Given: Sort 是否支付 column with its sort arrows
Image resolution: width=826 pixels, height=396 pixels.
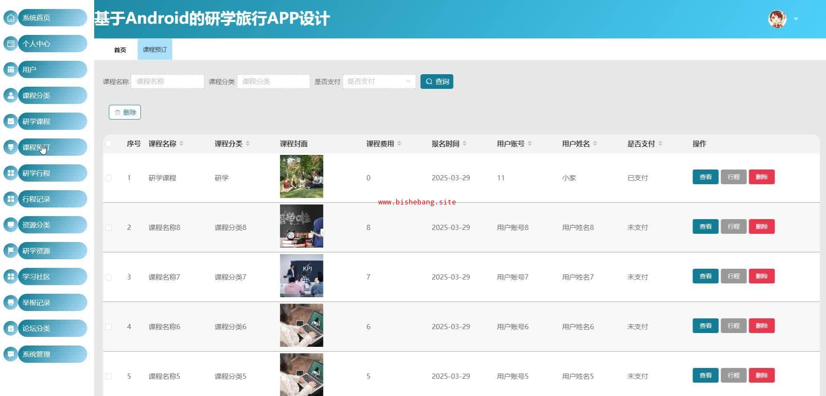Looking at the screenshot, I should click(x=660, y=144).
